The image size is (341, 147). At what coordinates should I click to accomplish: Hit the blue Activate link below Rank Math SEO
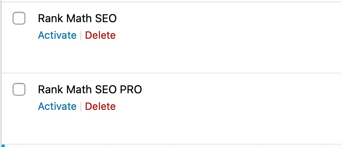click(57, 35)
